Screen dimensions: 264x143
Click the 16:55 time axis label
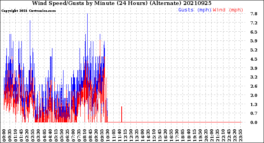[171, 135]
